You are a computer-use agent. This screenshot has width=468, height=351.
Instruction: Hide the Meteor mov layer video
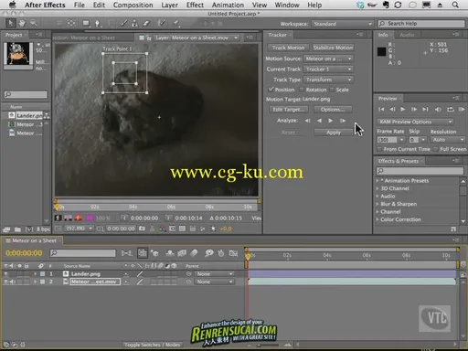pos(5,282)
